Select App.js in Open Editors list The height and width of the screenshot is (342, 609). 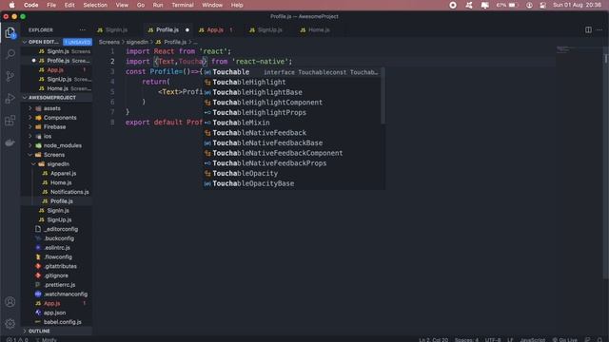click(56, 69)
